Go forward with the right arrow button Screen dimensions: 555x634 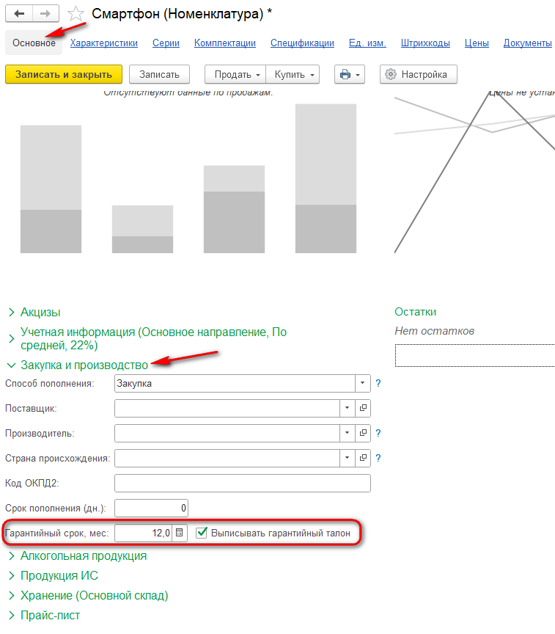tap(45, 13)
